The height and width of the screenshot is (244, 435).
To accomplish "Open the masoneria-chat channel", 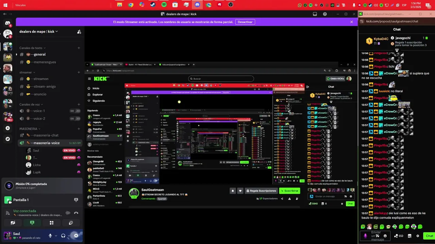I will (50, 135).
